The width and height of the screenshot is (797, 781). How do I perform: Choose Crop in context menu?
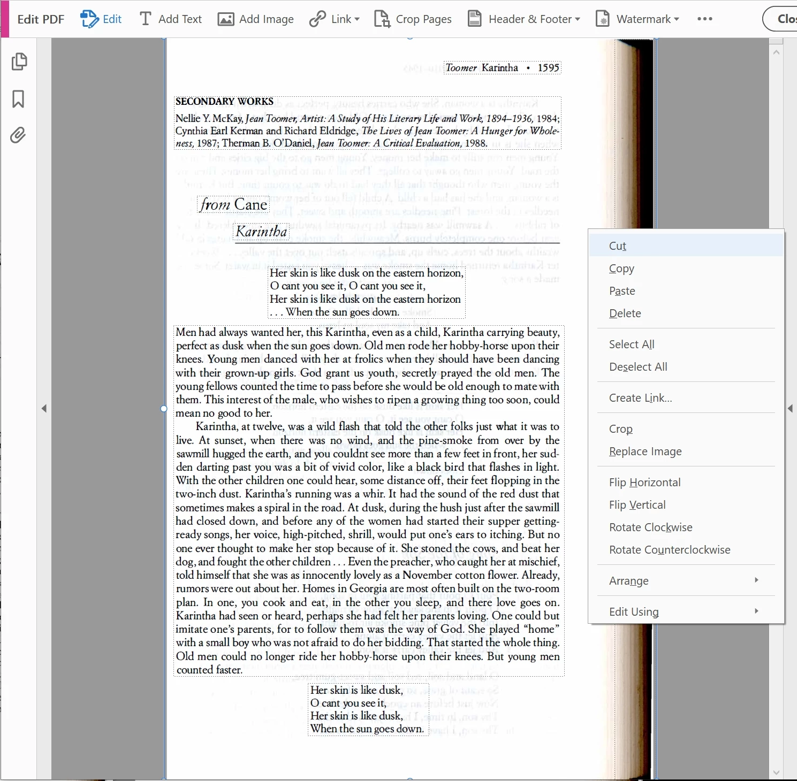pos(686,428)
